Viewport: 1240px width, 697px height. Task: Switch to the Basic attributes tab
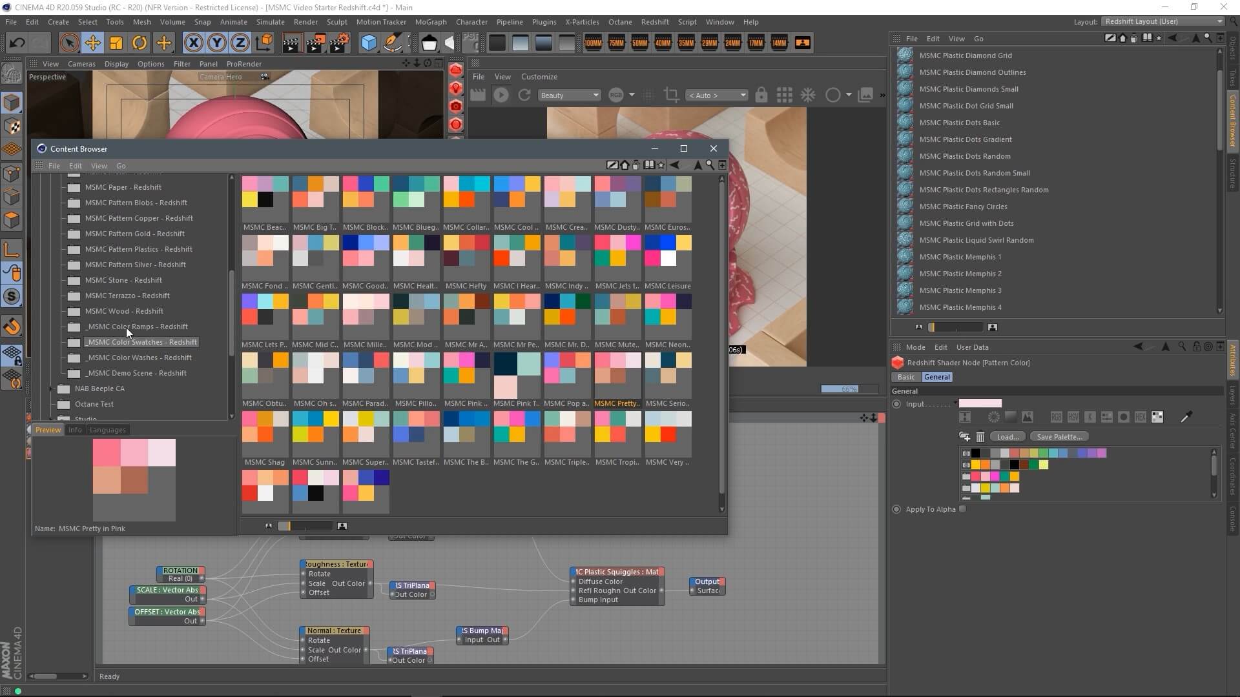point(905,377)
